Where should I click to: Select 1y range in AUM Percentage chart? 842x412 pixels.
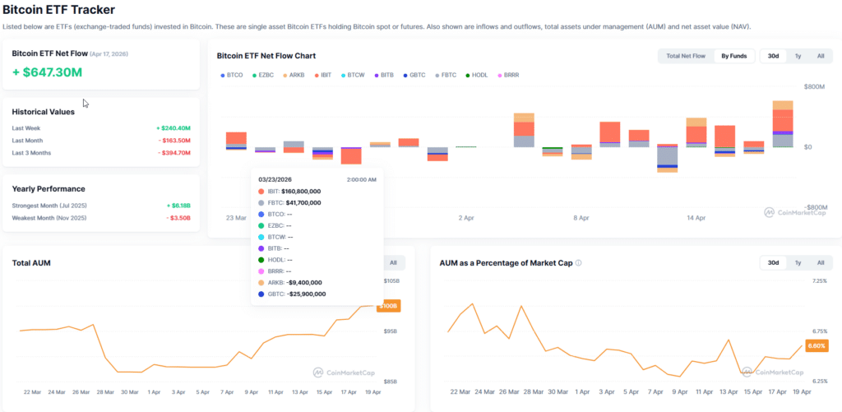coord(798,262)
